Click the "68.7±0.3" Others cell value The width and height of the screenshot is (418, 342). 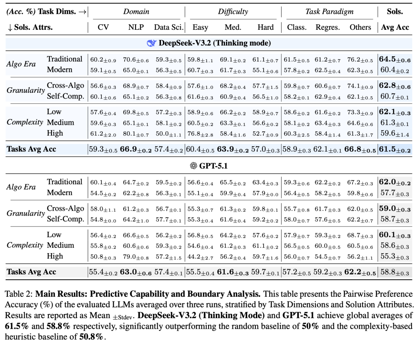click(x=360, y=235)
